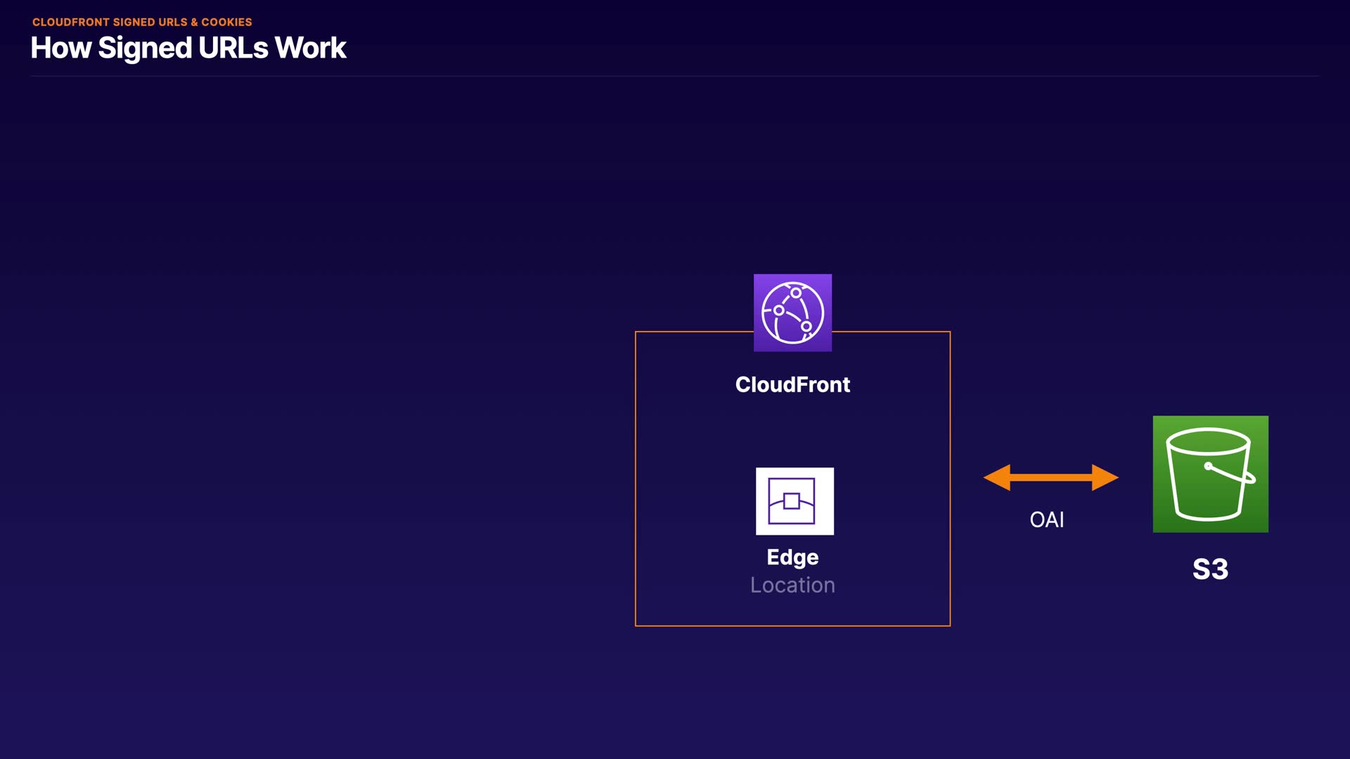
Task: Click the purple CloudFront globe icon
Action: pos(792,313)
